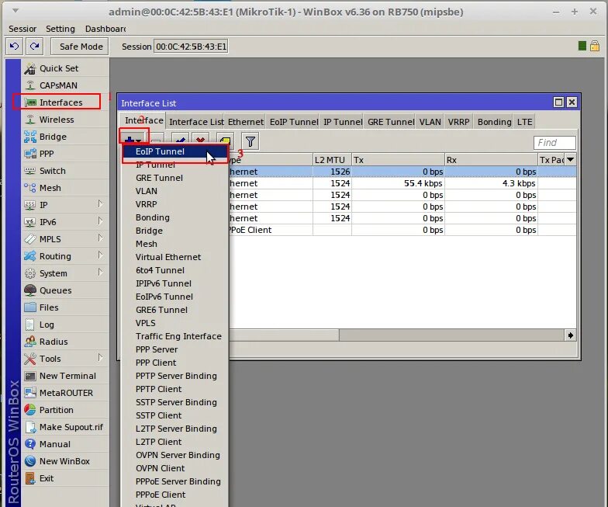Select PPPoE Client from add menu
608x507 pixels.
pos(174,495)
